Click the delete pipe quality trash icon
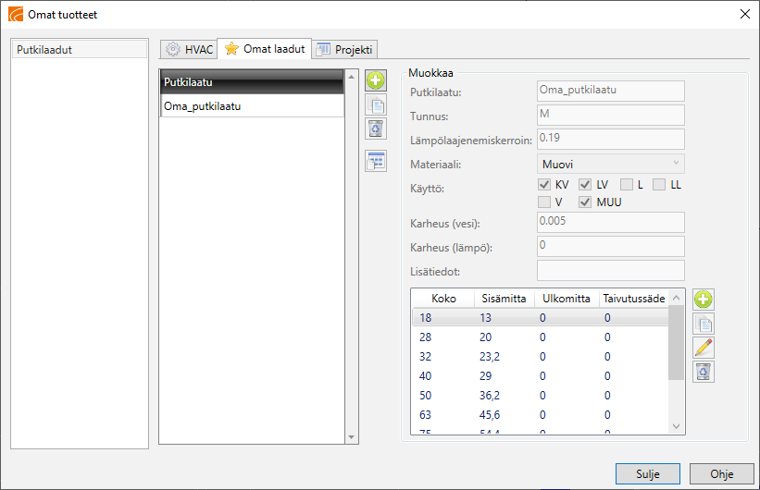Image resolution: width=760 pixels, height=490 pixels. coord(376,129)
